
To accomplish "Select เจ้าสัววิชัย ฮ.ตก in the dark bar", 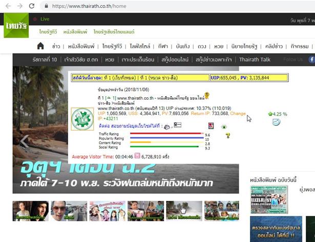I will point(81,59).
